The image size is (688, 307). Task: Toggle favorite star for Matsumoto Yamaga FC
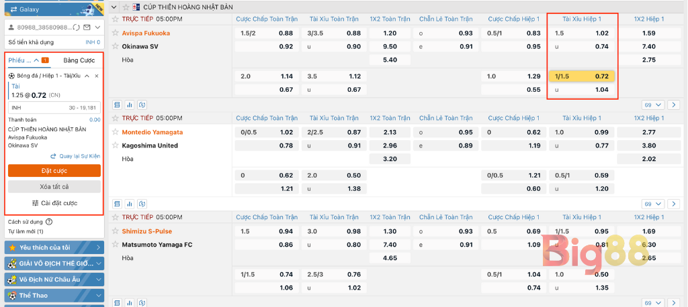(x=116, y=244)
